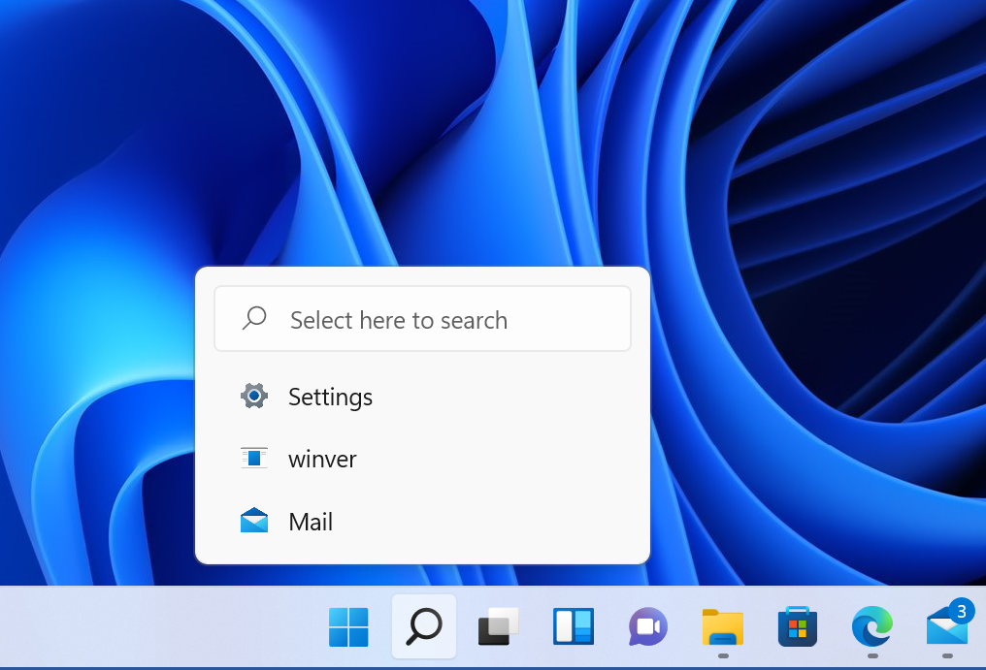The image size is (986, 670).
Task: Launch Microsoft Edge browser
Action: point(871,627)
